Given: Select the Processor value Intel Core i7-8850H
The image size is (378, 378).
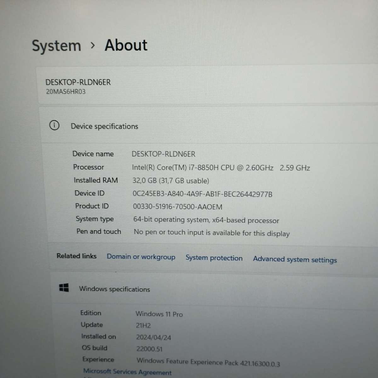Looking at the screenshot, I should [203, 168].
